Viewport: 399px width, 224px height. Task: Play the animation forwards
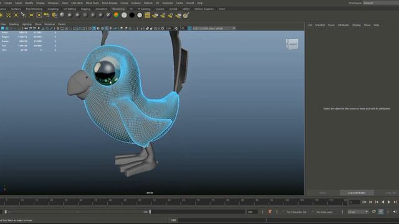(389, 202)
